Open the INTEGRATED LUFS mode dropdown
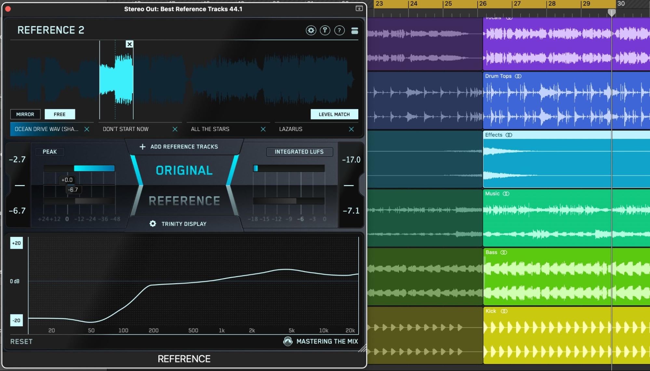Viewport: 650px width, 371px height. click(299, 152)
